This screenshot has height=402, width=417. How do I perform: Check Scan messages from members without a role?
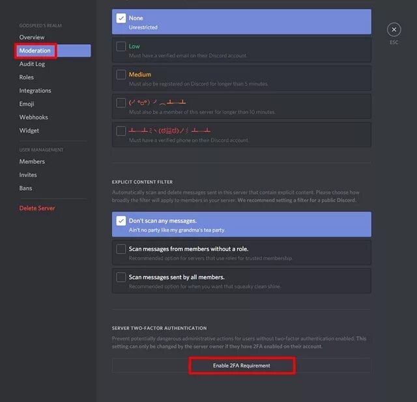121,249
